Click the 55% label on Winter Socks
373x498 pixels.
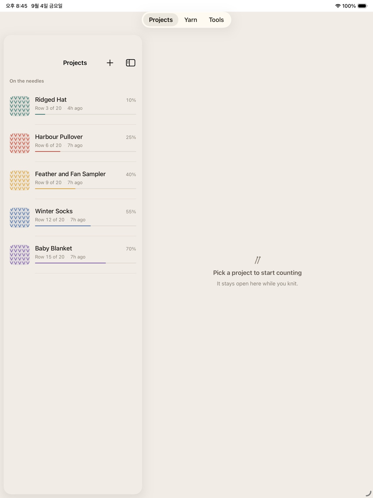pos(131,212)
